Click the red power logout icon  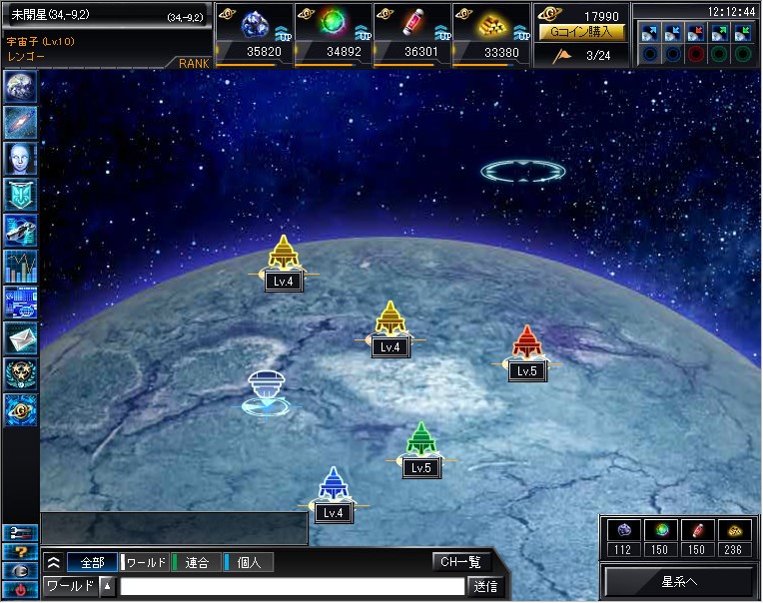pyautogui.click(x=20, y=589)
